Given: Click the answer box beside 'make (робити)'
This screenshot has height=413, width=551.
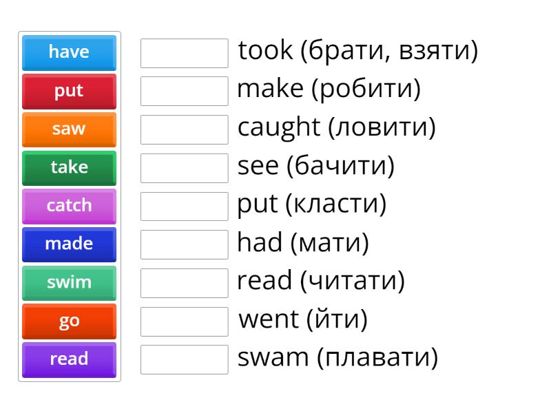Looking at the screenshot, I should click(x=184, y=90).
